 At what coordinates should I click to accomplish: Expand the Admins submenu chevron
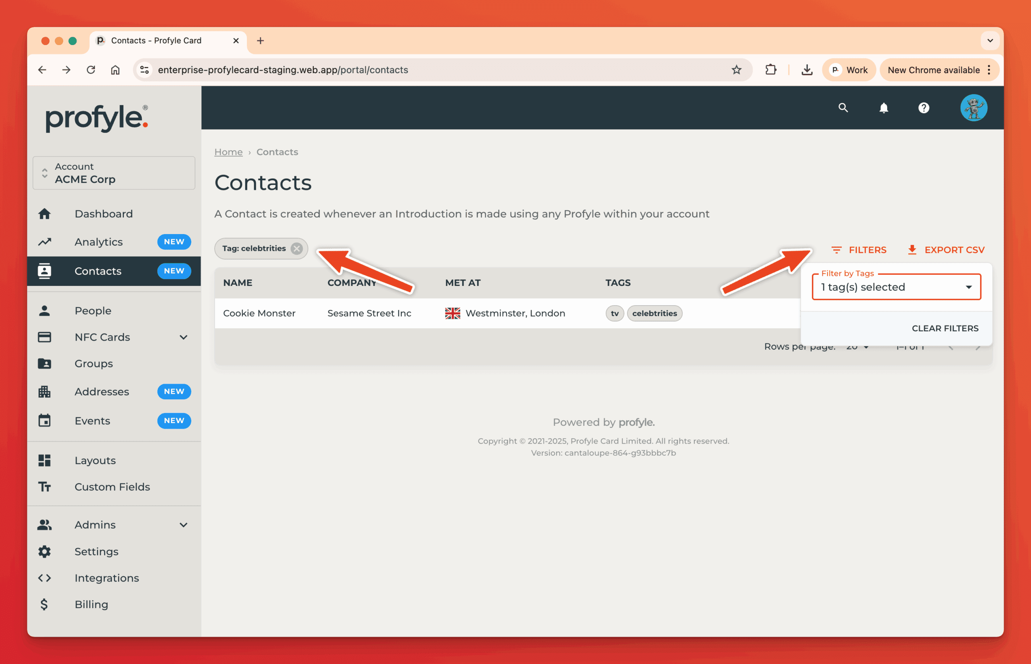[184, 525]
